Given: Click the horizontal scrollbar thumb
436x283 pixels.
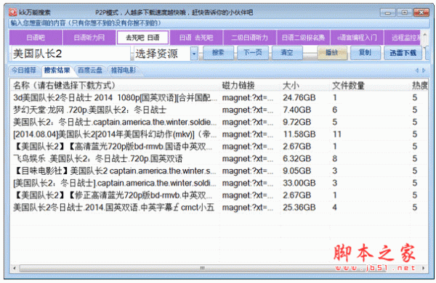Looking at the screenshot, I should [203, 268].
